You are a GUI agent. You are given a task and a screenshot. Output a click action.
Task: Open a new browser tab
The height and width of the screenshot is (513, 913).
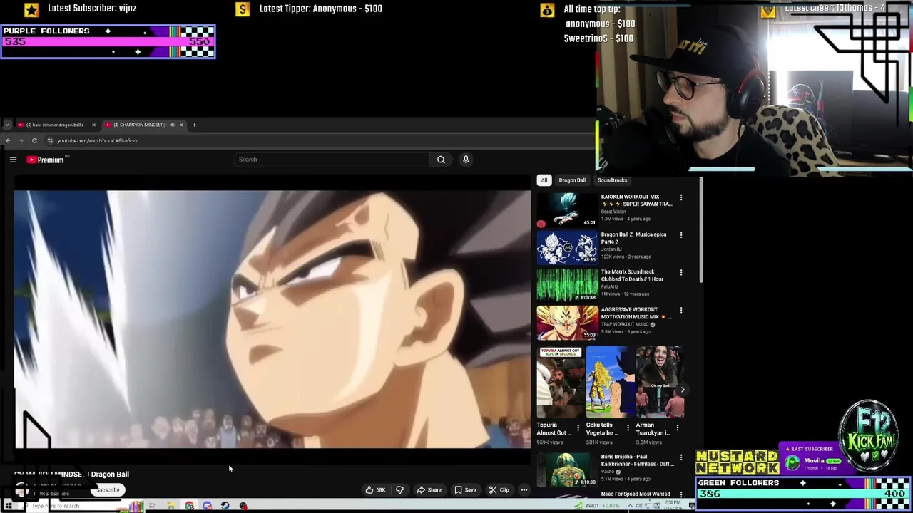point(194,125)
